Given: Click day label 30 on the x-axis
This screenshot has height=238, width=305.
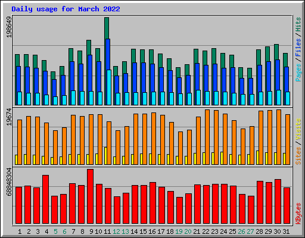Looking at the screenshot, I should (277, 231).
